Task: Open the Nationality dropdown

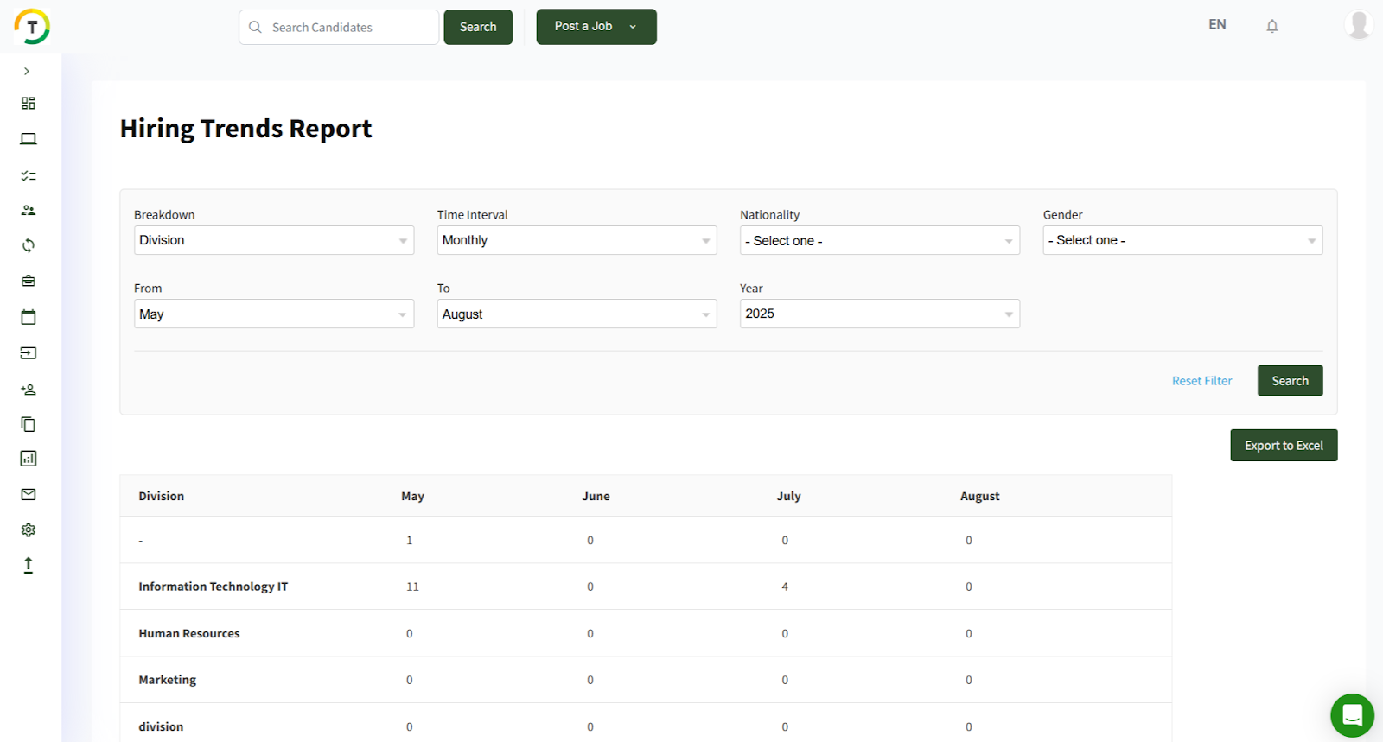Action: pyautogui.click(x=879, y=240)
